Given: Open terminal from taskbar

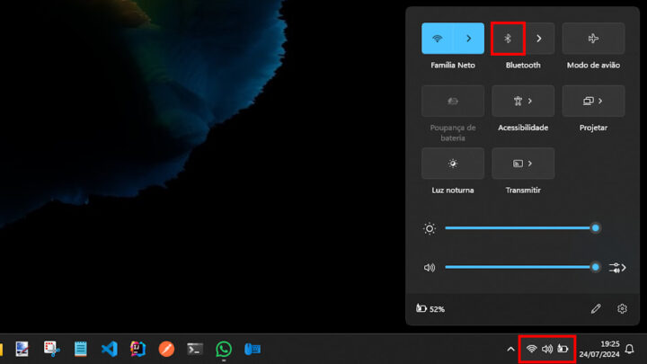Looking at the screenshot, I should click(195, 349).
